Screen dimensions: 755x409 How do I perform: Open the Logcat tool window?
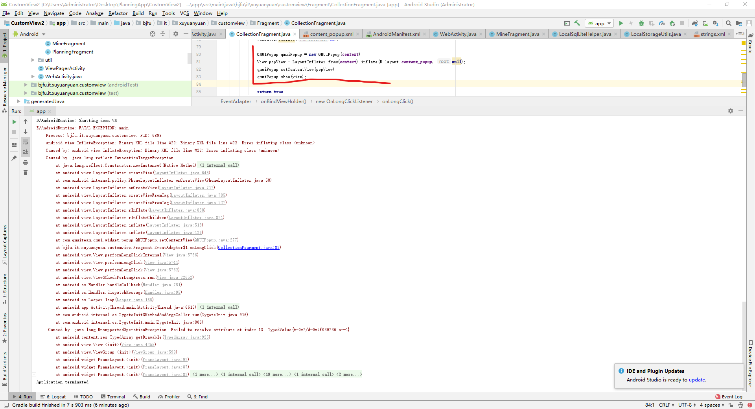pos(53,397)
